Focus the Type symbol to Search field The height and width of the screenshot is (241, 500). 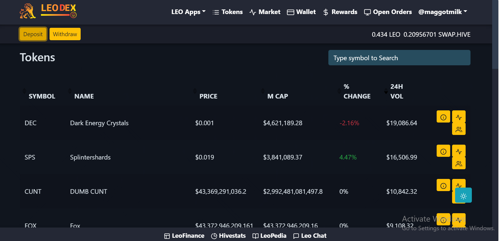click(x=399, y=58)
